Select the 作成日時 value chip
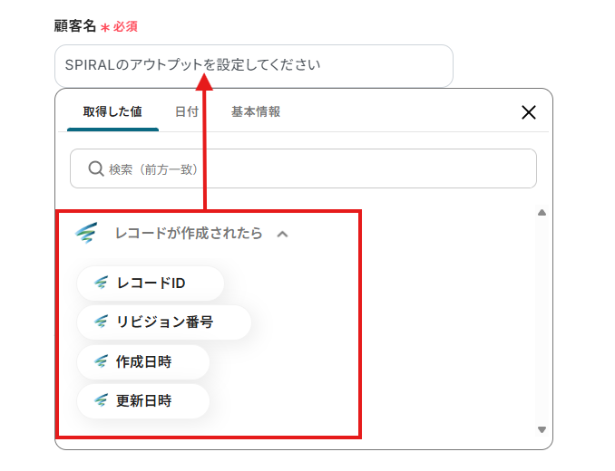The height and width of the screenshot is (471, 615). [x=143, y=361]
